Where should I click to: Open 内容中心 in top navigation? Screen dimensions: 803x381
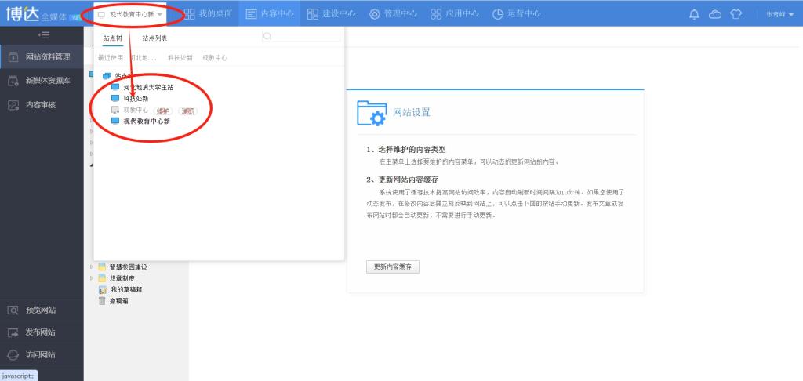pos(269,14)
